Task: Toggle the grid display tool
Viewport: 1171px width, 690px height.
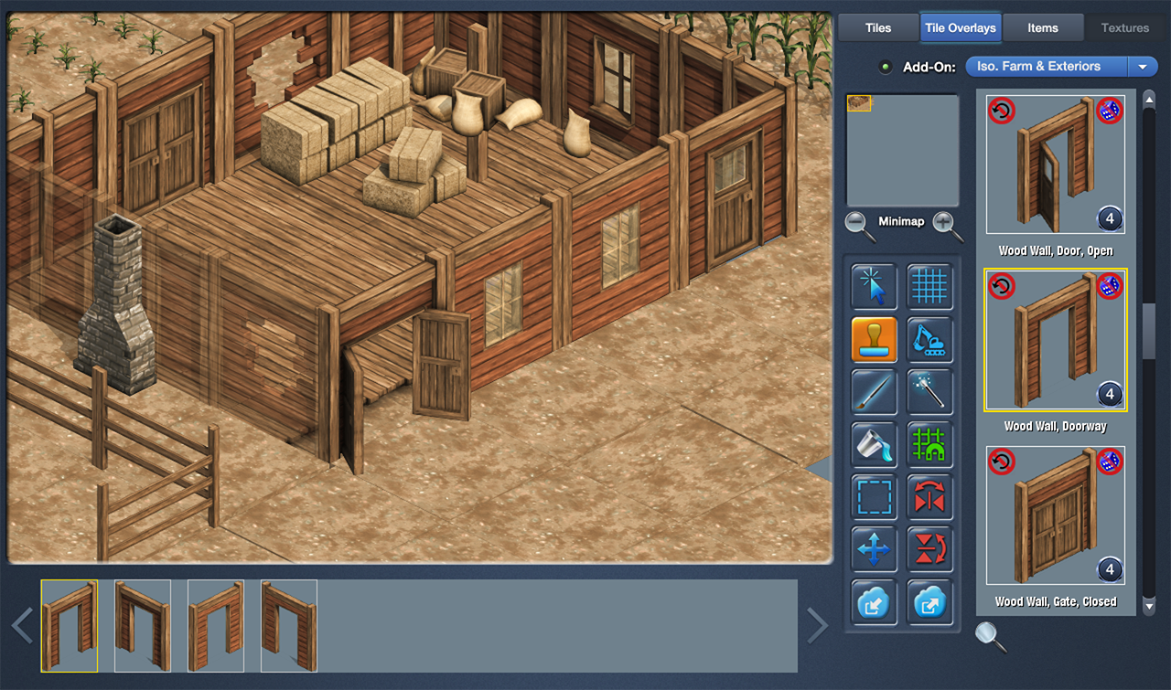Action: coord(929,287)
